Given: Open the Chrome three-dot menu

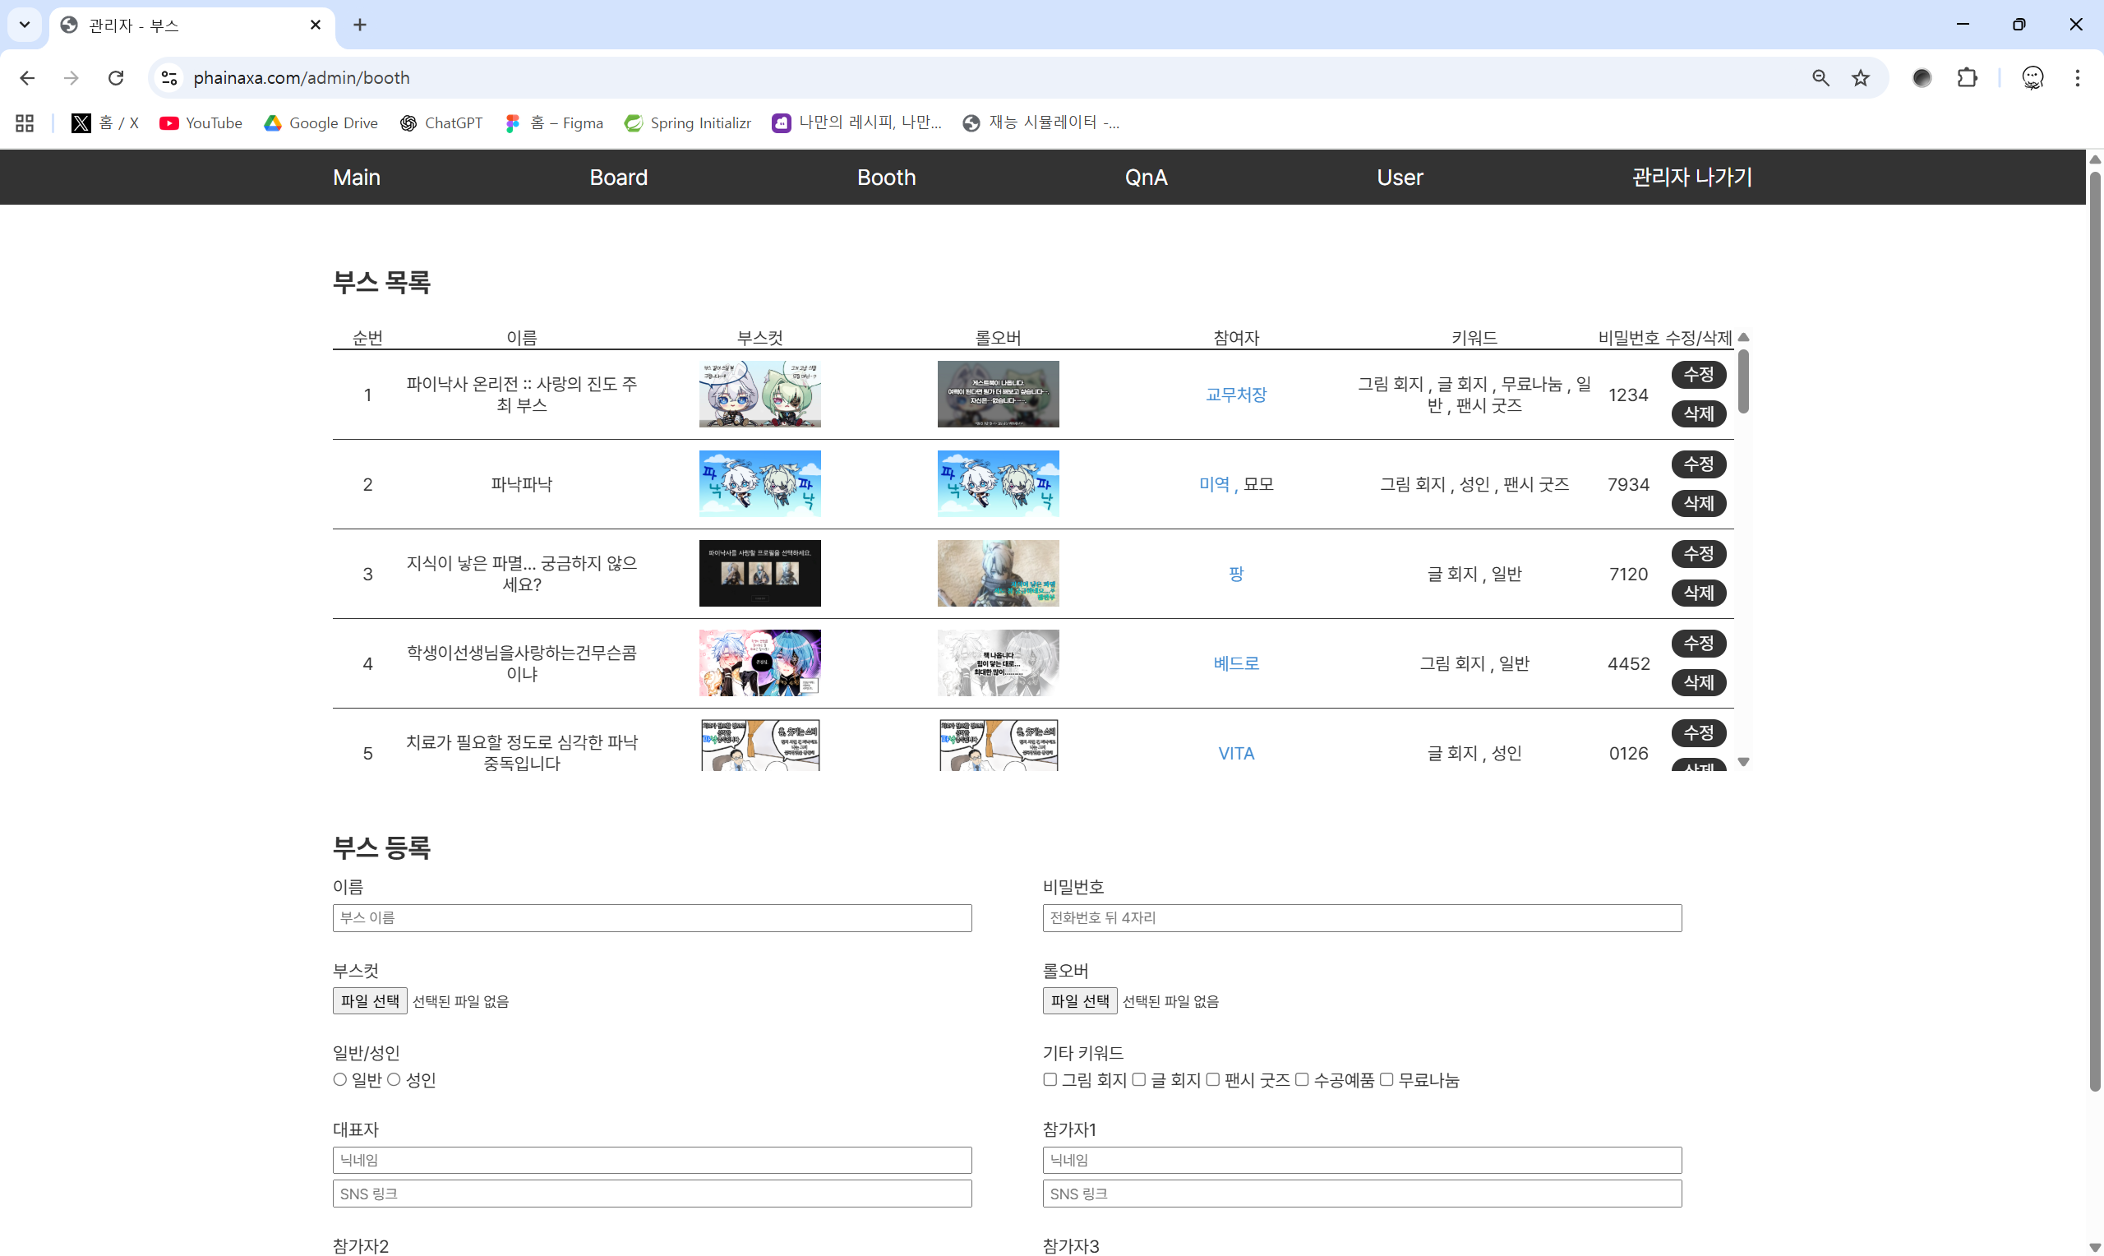Looking at the screenshot, I should coord(2077,78).
